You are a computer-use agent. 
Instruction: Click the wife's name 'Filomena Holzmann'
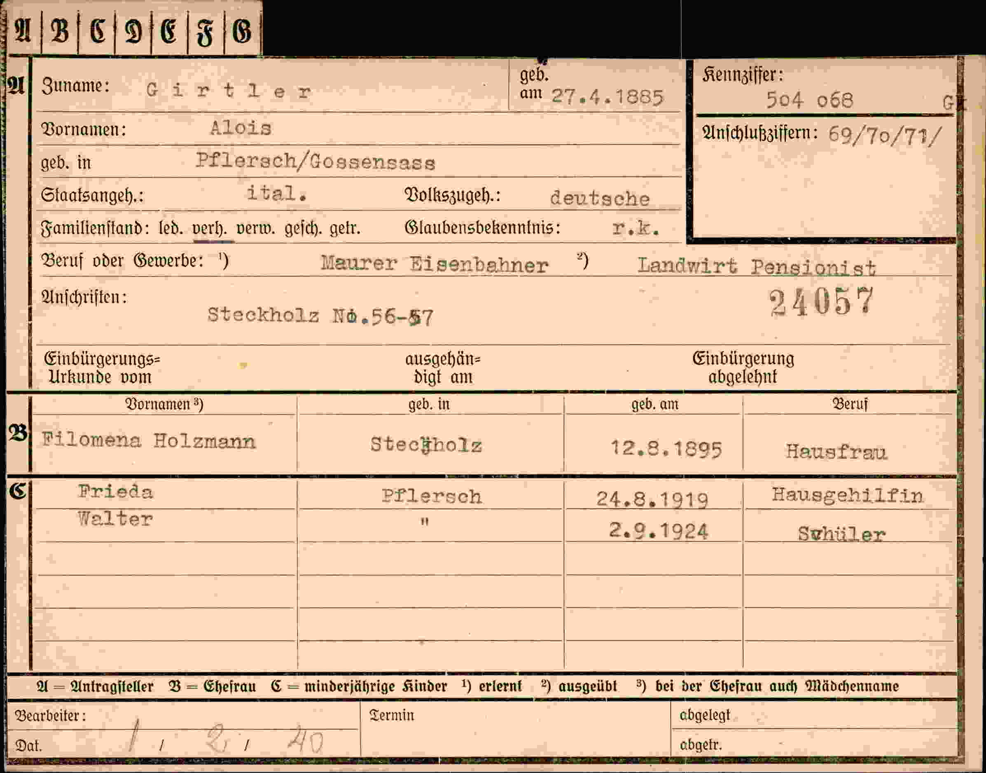point(149,440)
